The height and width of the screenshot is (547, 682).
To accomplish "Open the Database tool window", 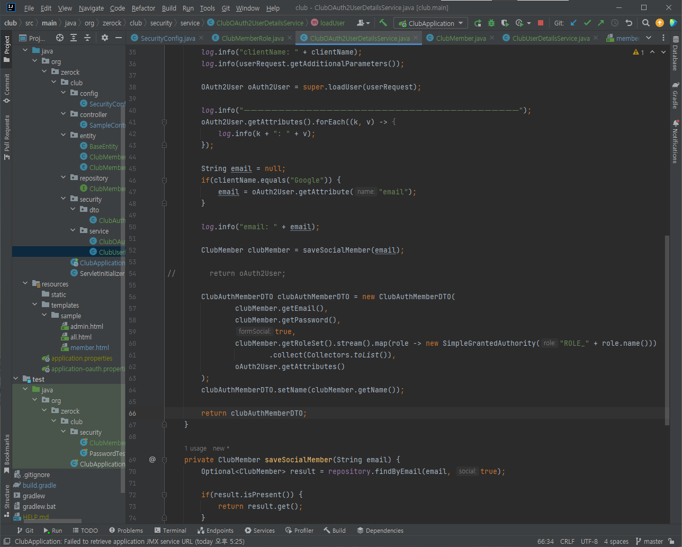I will coord(675,54).
